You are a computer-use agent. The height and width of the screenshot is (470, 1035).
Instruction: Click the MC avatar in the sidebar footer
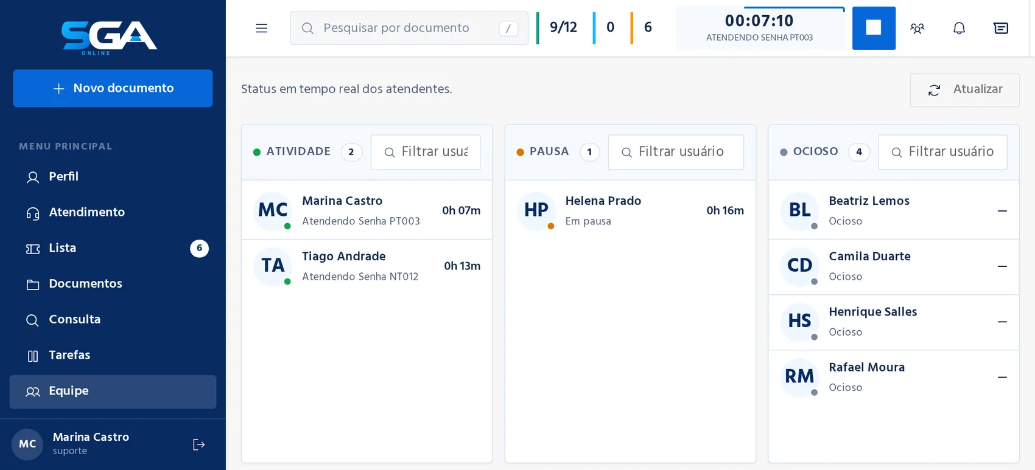27,444
